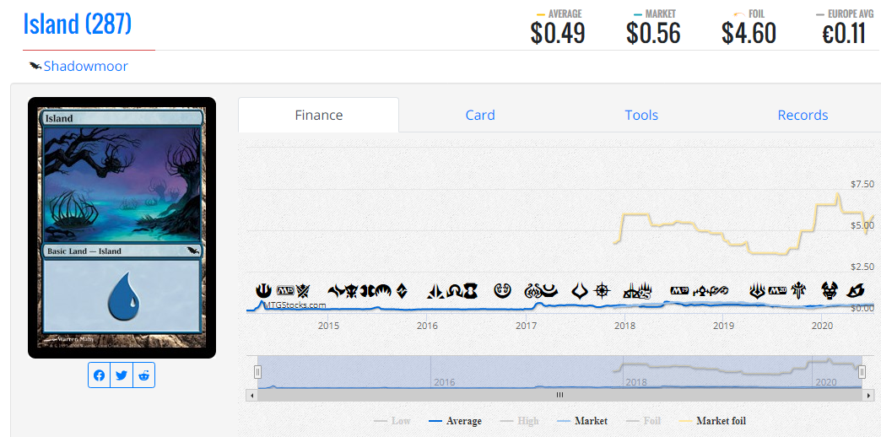
Task: Toggle the Low series in the legend
Action: tap(392, 421)
